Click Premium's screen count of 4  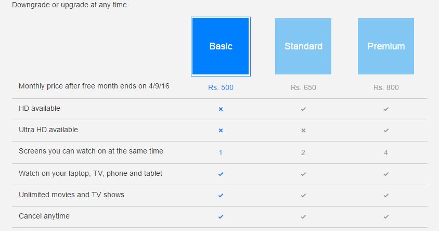coord(386,152)
